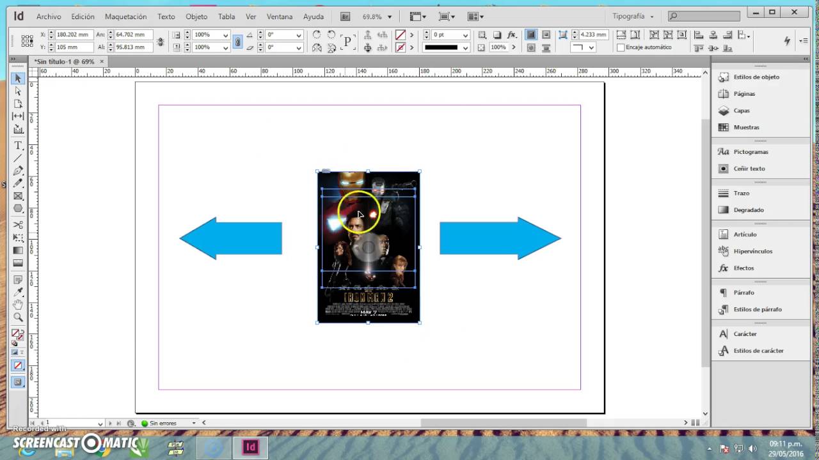Open the fx effects button in control bar
This screenshot has height=460, width=819.
[x=512, y=35]
